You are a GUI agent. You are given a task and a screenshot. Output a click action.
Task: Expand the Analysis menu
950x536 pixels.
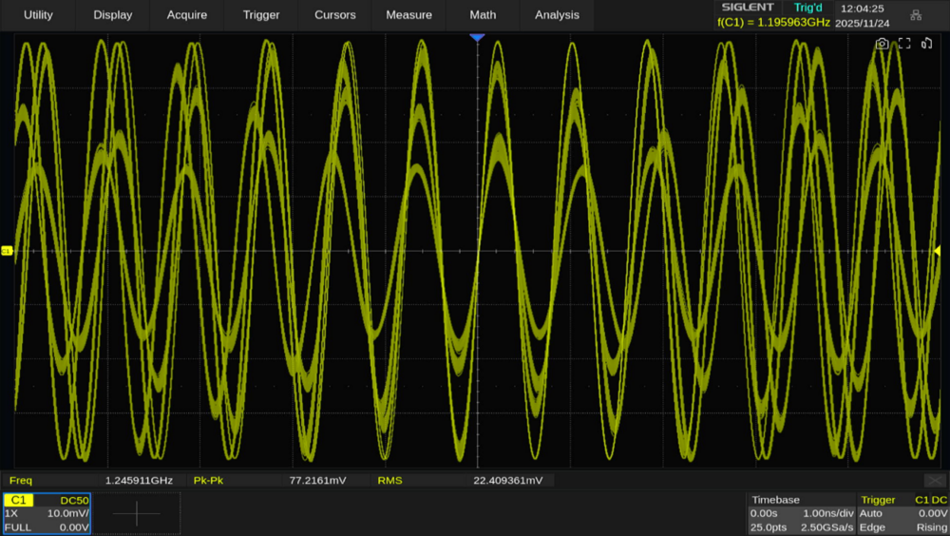(x=557, y=15)
